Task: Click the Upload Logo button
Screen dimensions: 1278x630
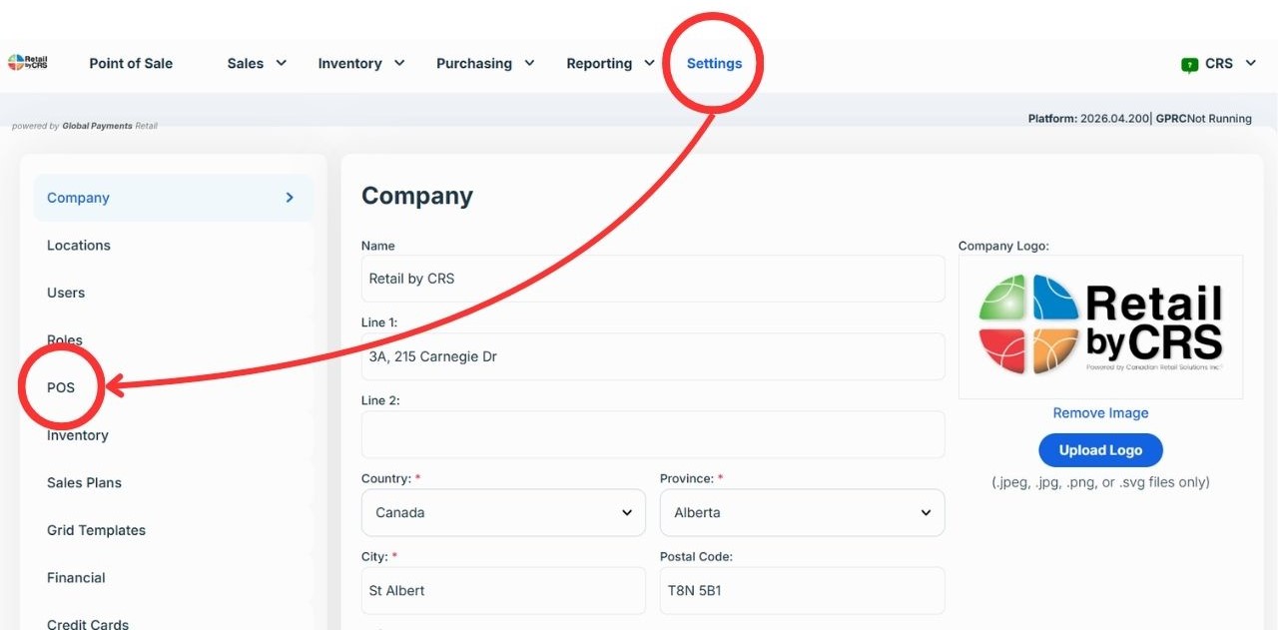Action: click(1100, 450)
